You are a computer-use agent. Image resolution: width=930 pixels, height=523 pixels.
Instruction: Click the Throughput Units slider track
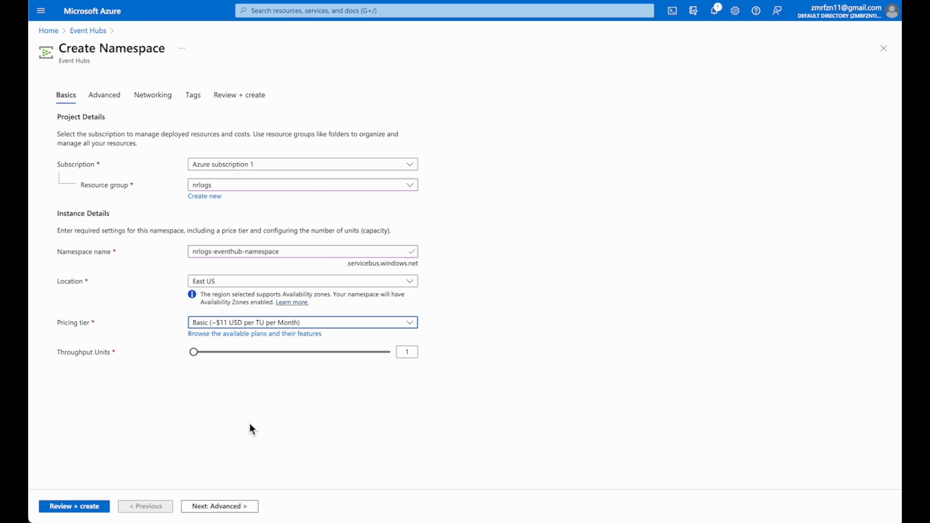(293, 352)
